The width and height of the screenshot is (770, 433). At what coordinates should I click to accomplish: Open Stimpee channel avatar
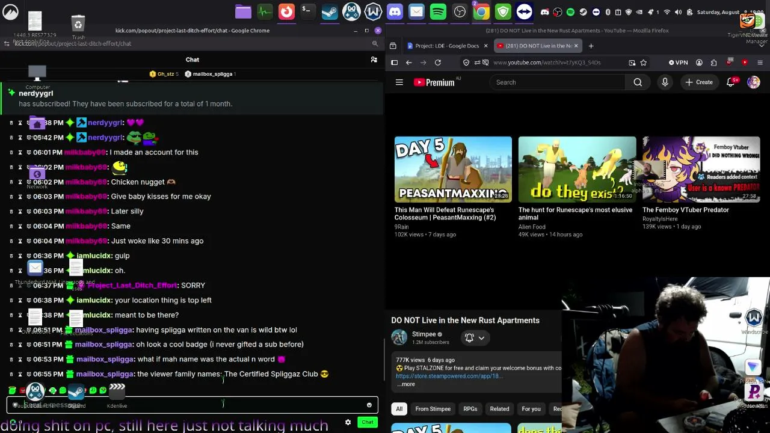[399, 337]
